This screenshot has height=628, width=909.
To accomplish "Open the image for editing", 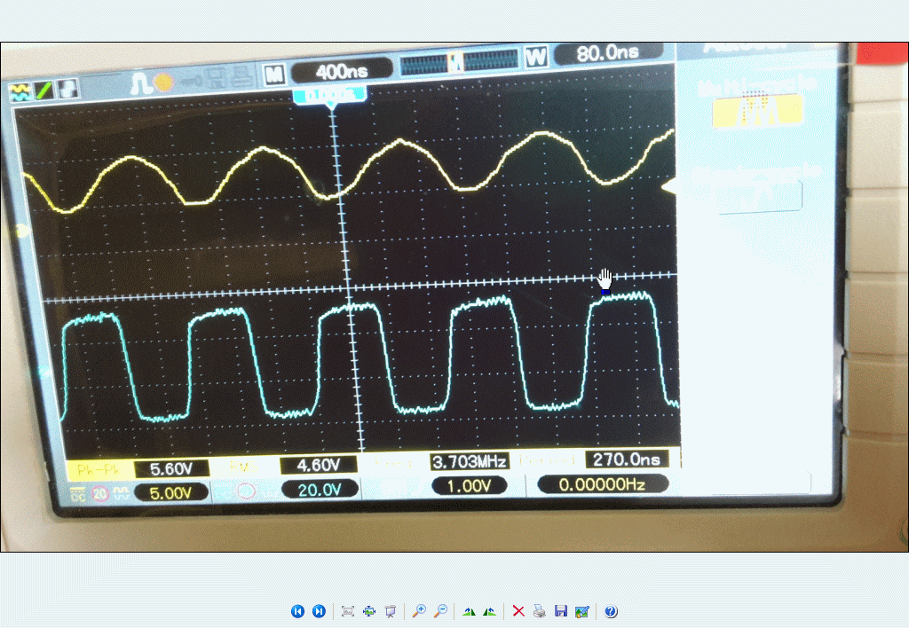I will tap(582, 611).
